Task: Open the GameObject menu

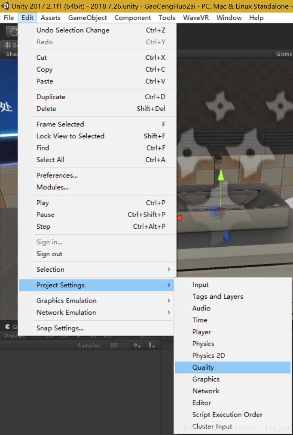Action: tap(87, 18)
